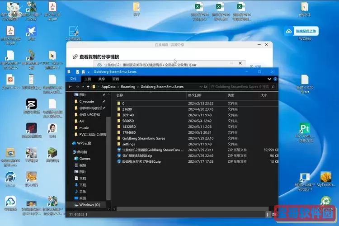Open the Customize Quick Access Toolbar dropdown

(89, 72)
